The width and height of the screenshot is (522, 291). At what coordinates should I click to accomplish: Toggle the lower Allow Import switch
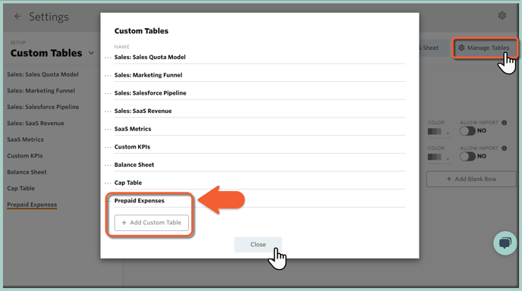467,156
